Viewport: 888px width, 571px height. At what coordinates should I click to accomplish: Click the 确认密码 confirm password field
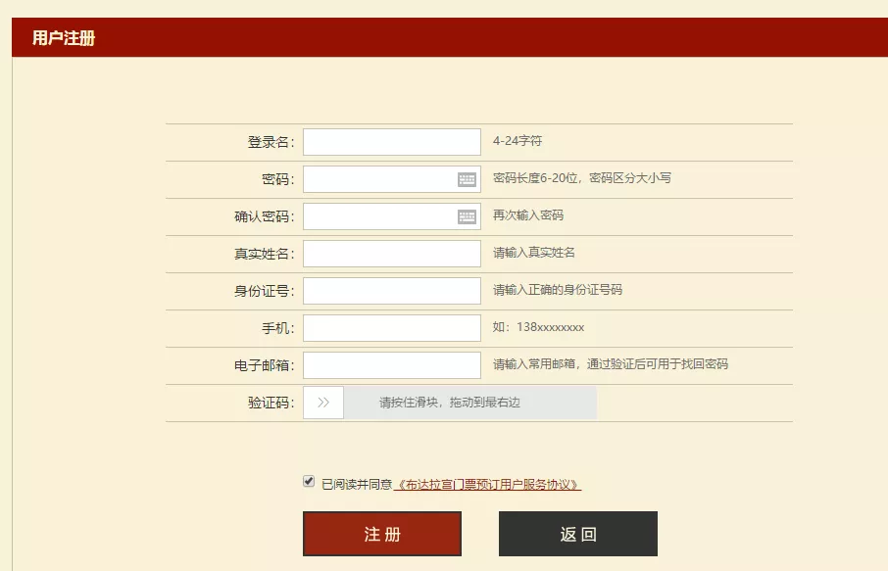[382, 215]
